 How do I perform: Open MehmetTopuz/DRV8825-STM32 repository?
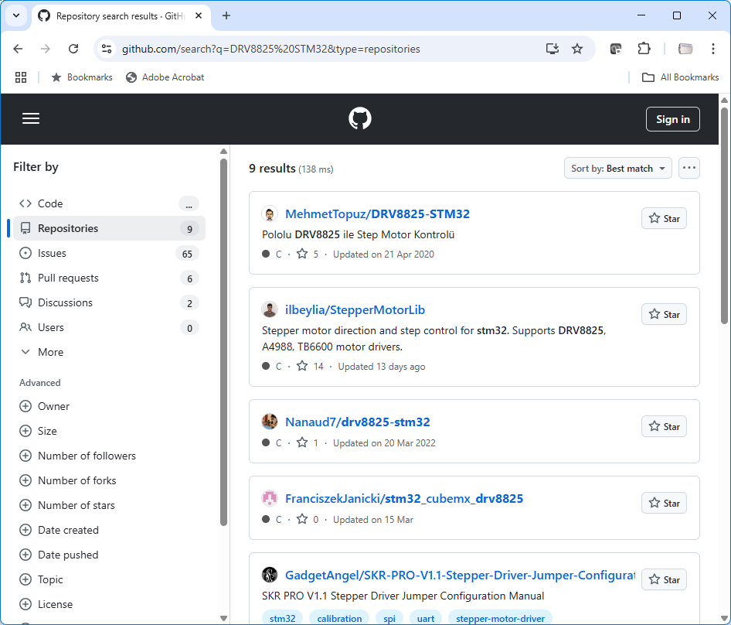pos(377,213)
